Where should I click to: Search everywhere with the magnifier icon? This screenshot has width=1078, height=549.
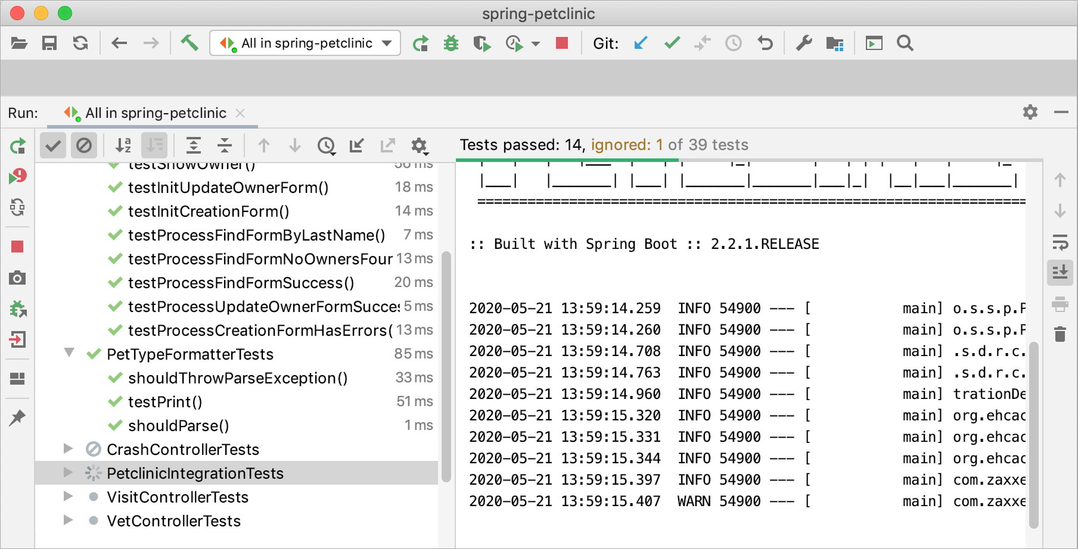coord(905,43)
